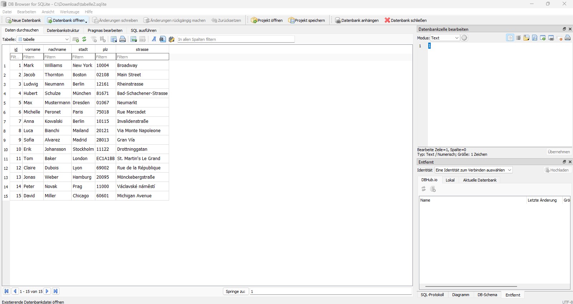Image resolution: width=573 pixels, height=304 pixels.
Task: Click the Springe zu input field
Action: tap(330, 291)
